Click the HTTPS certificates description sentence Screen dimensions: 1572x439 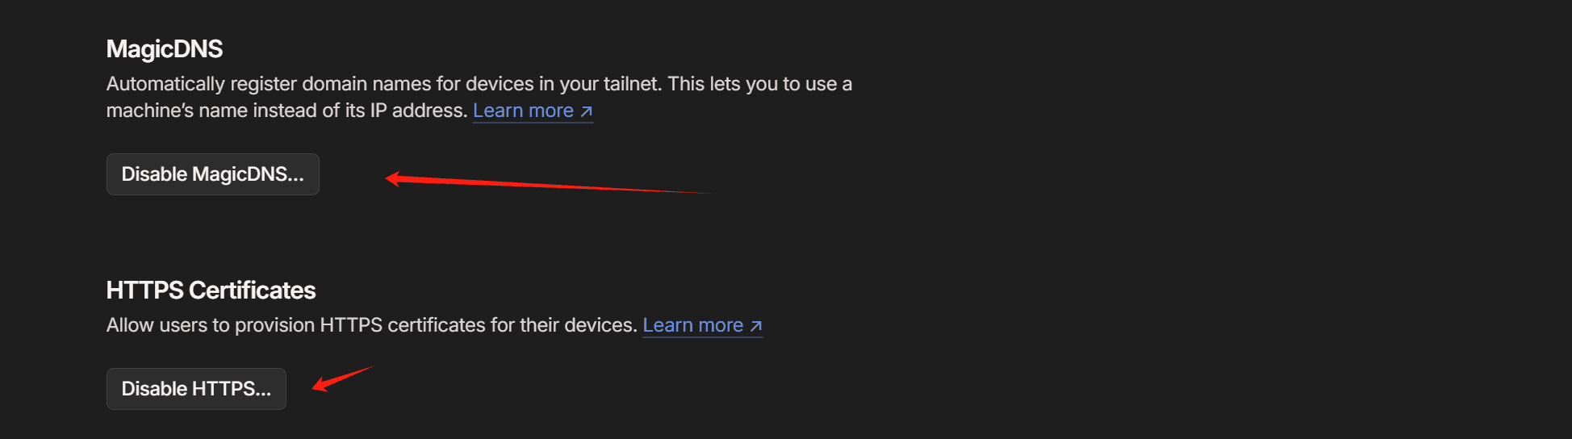372,325
